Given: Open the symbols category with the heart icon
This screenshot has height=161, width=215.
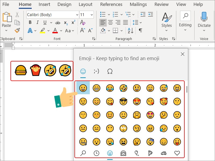Looking at the screenshot, I should (x=177, y=153).
